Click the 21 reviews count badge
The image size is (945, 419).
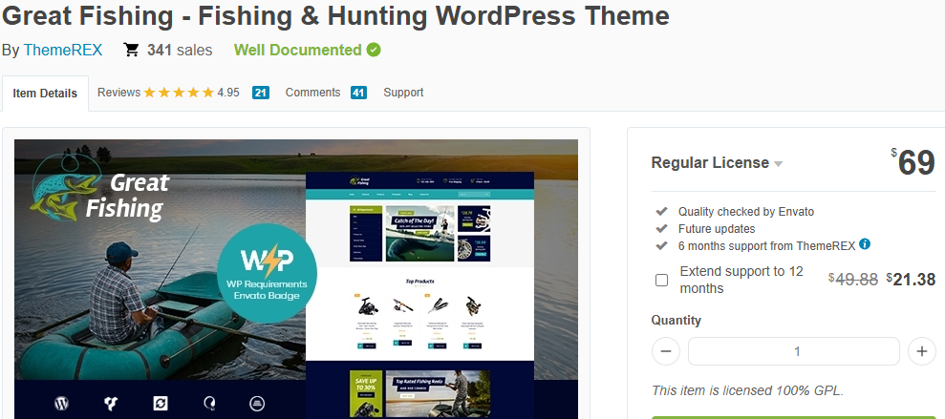click(260, 93)
